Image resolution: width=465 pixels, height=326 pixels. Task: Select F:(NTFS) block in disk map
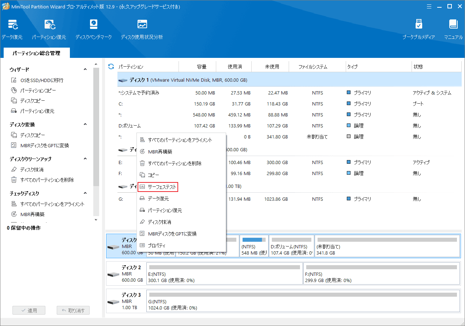382,274
